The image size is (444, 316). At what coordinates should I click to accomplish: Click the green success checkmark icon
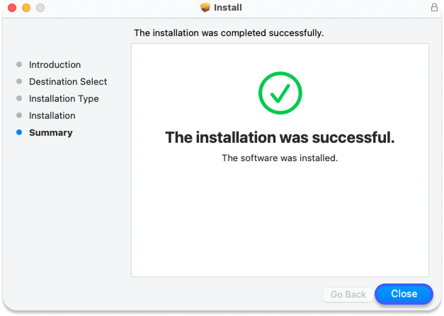click(x=280, y=93)
